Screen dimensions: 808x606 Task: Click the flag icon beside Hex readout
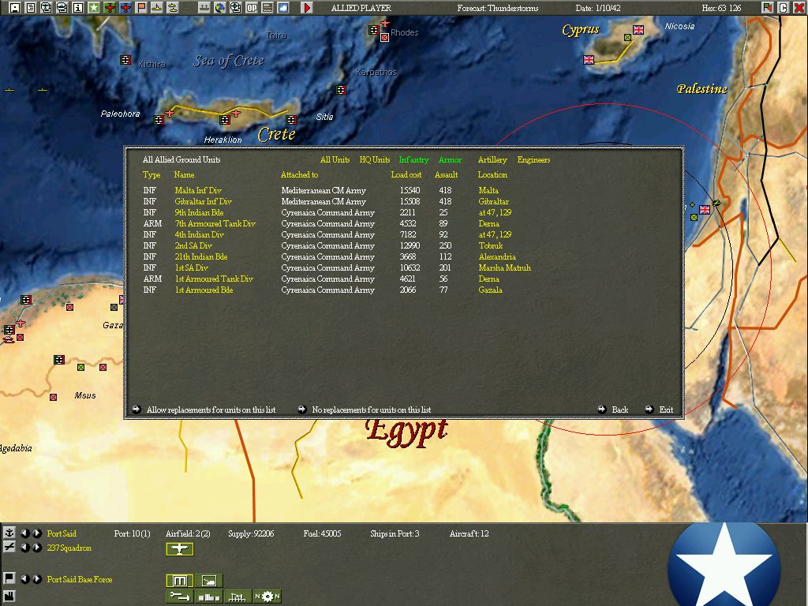coord(767,7)
